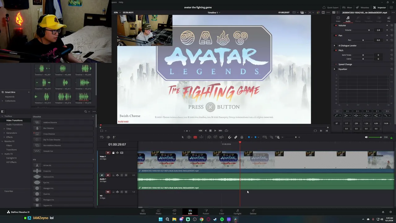
Task: Toggle linked selection chain icon
Action: tap(236, 137)
